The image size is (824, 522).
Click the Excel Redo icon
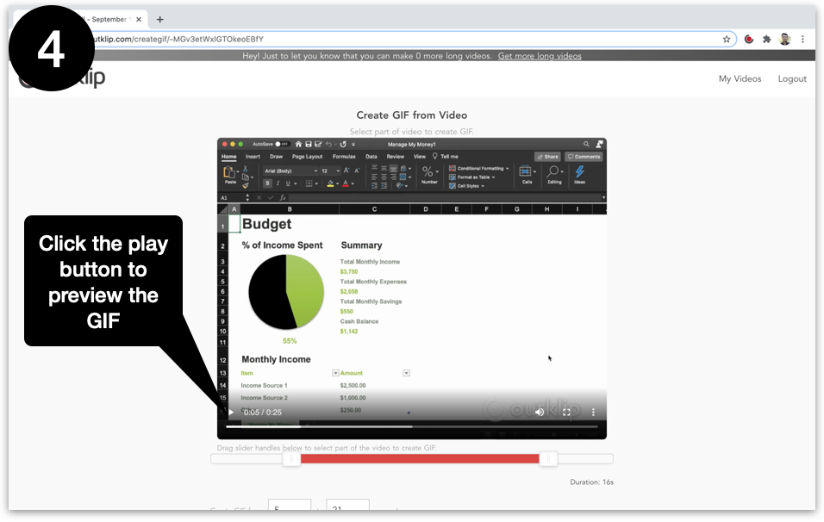[x=343, y=144]
